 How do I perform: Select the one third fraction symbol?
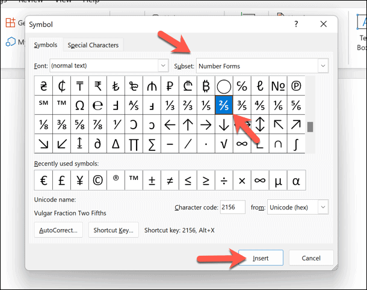coord(170,105)
